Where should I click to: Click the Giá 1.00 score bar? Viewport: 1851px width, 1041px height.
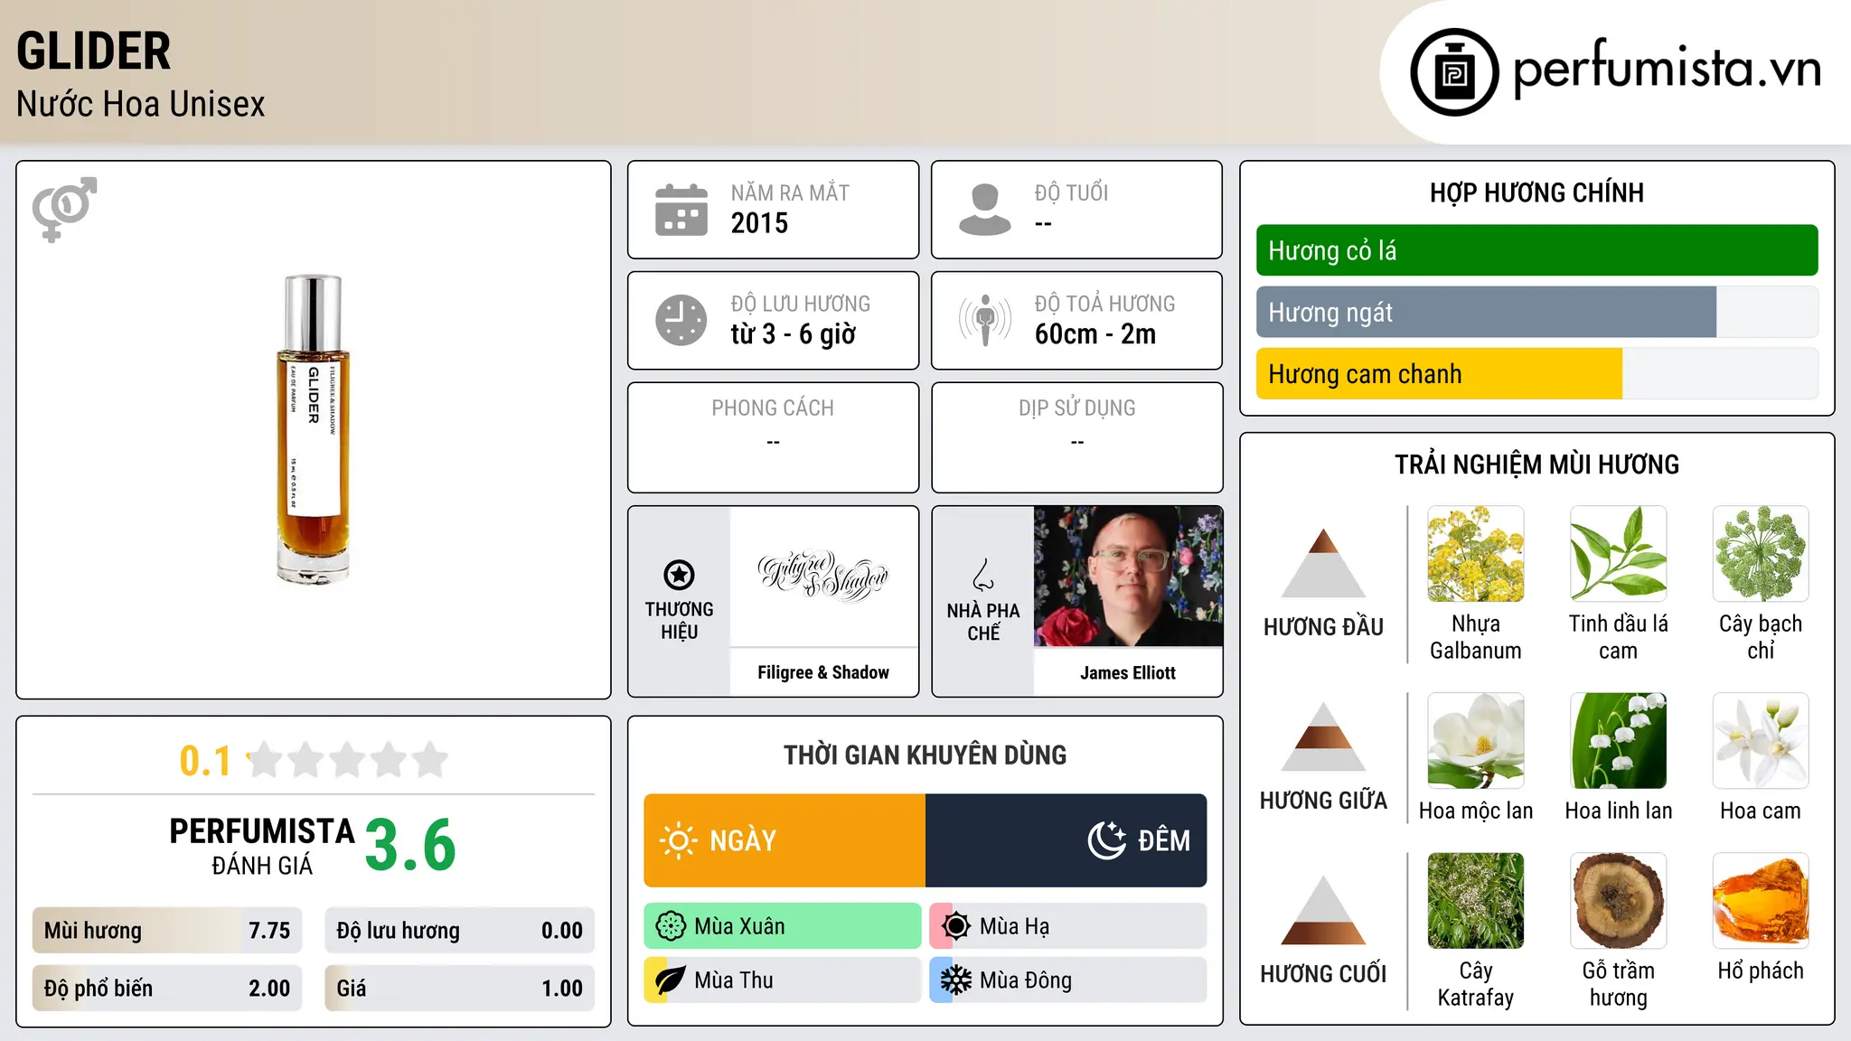[x=459, y=989]
